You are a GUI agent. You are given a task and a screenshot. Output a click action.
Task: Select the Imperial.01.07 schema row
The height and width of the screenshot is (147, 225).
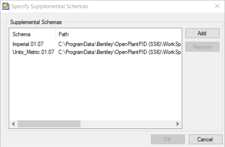(x=95, y=44)
